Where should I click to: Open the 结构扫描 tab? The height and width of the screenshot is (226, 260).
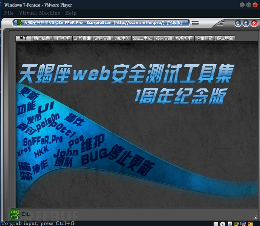coord(184,38)
